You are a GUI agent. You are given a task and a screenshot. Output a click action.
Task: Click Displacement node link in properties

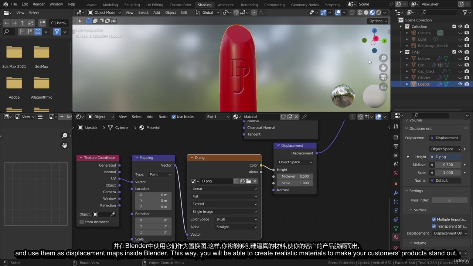point(445,138)
